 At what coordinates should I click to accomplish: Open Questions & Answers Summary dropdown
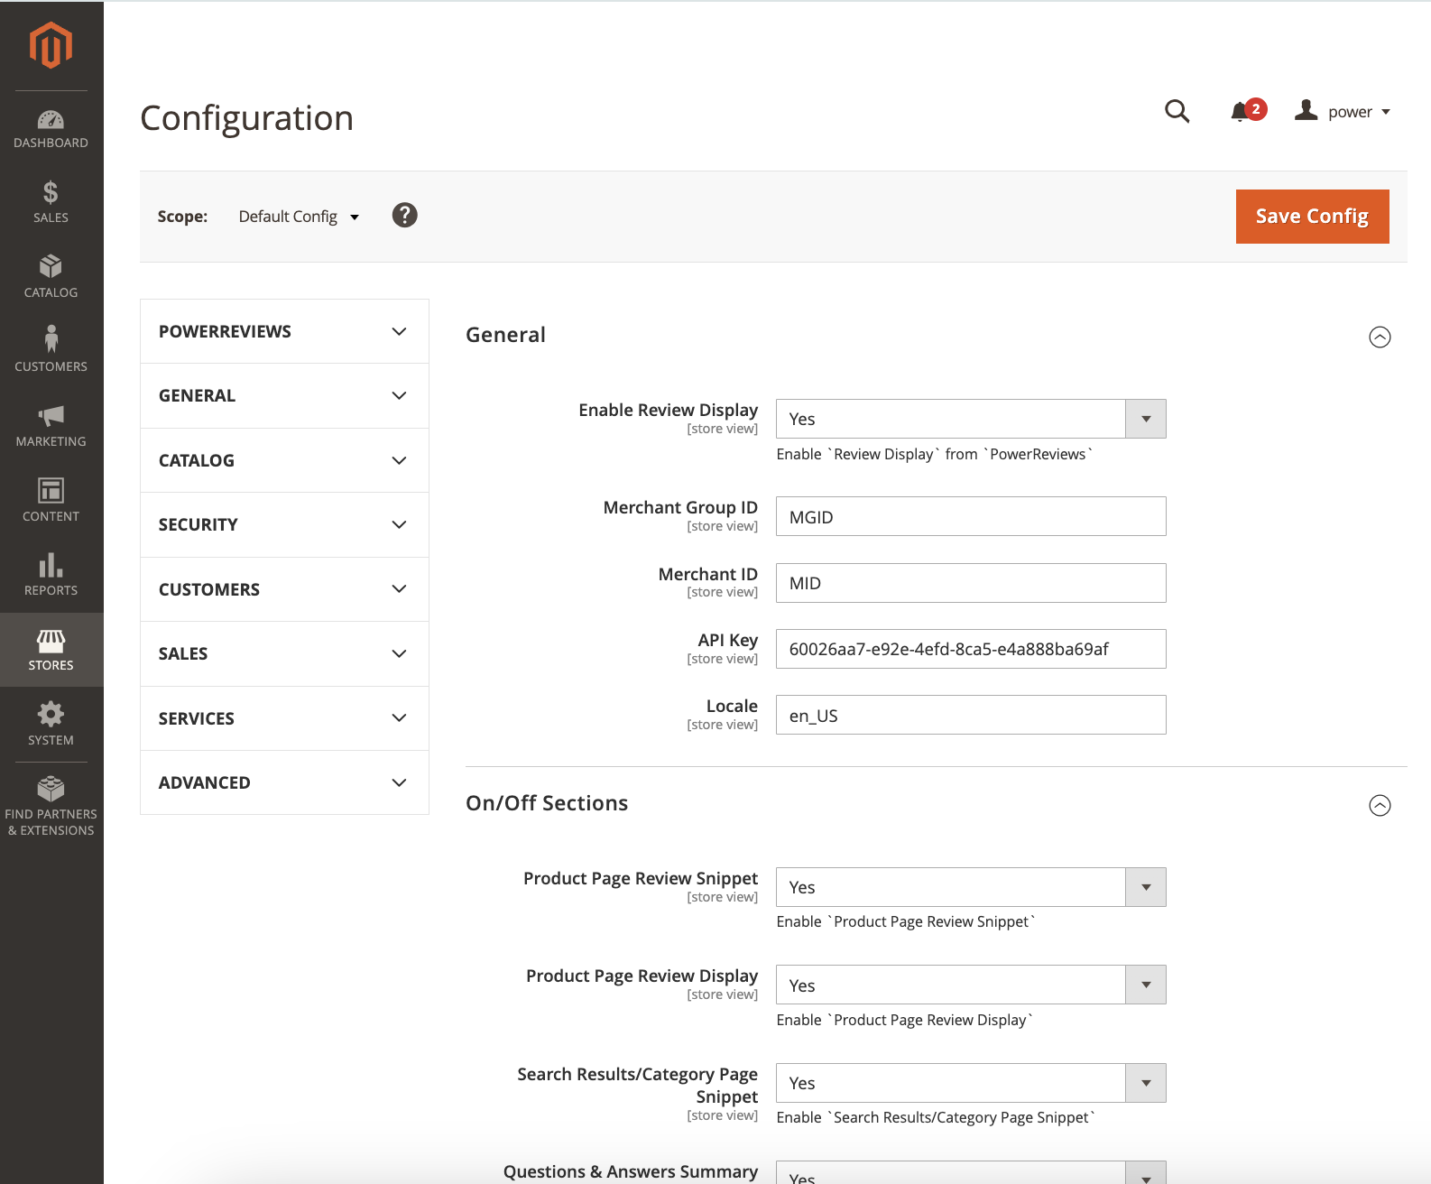tap(971, 1173)
